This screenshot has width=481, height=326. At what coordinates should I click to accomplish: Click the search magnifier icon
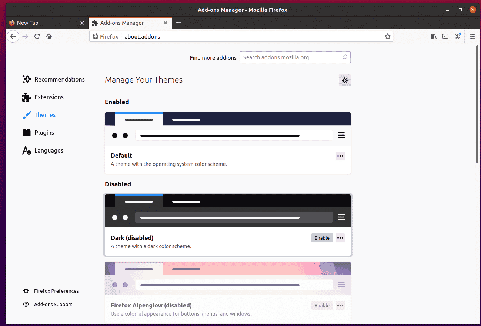345,57
